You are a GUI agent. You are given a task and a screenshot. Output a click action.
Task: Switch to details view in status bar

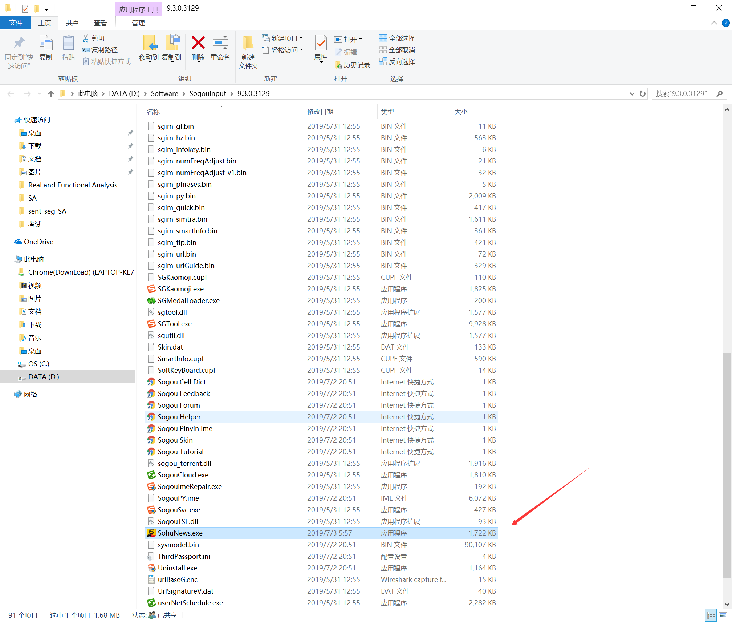711,615
